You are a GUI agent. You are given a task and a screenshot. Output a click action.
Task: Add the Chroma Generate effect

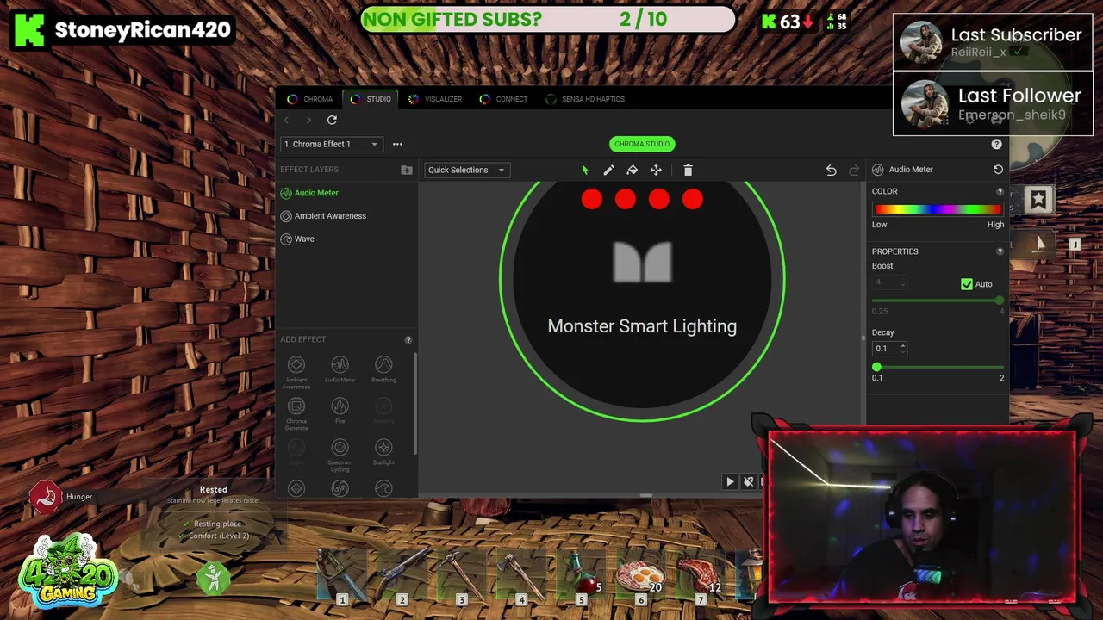(x=296, y=413)
